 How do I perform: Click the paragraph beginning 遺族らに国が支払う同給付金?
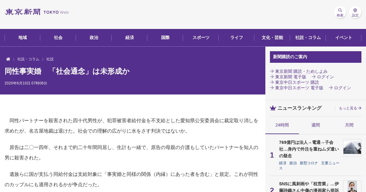(131, 180)
